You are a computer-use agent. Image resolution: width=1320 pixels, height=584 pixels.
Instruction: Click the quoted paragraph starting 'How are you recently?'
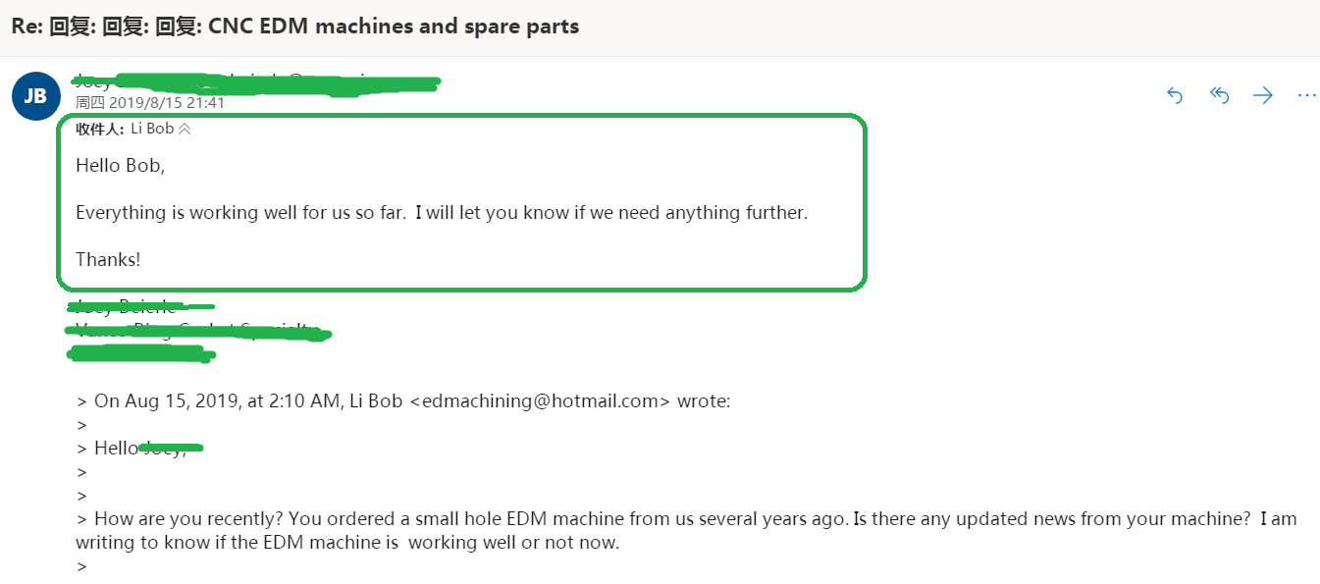click(x=686, y=530)
